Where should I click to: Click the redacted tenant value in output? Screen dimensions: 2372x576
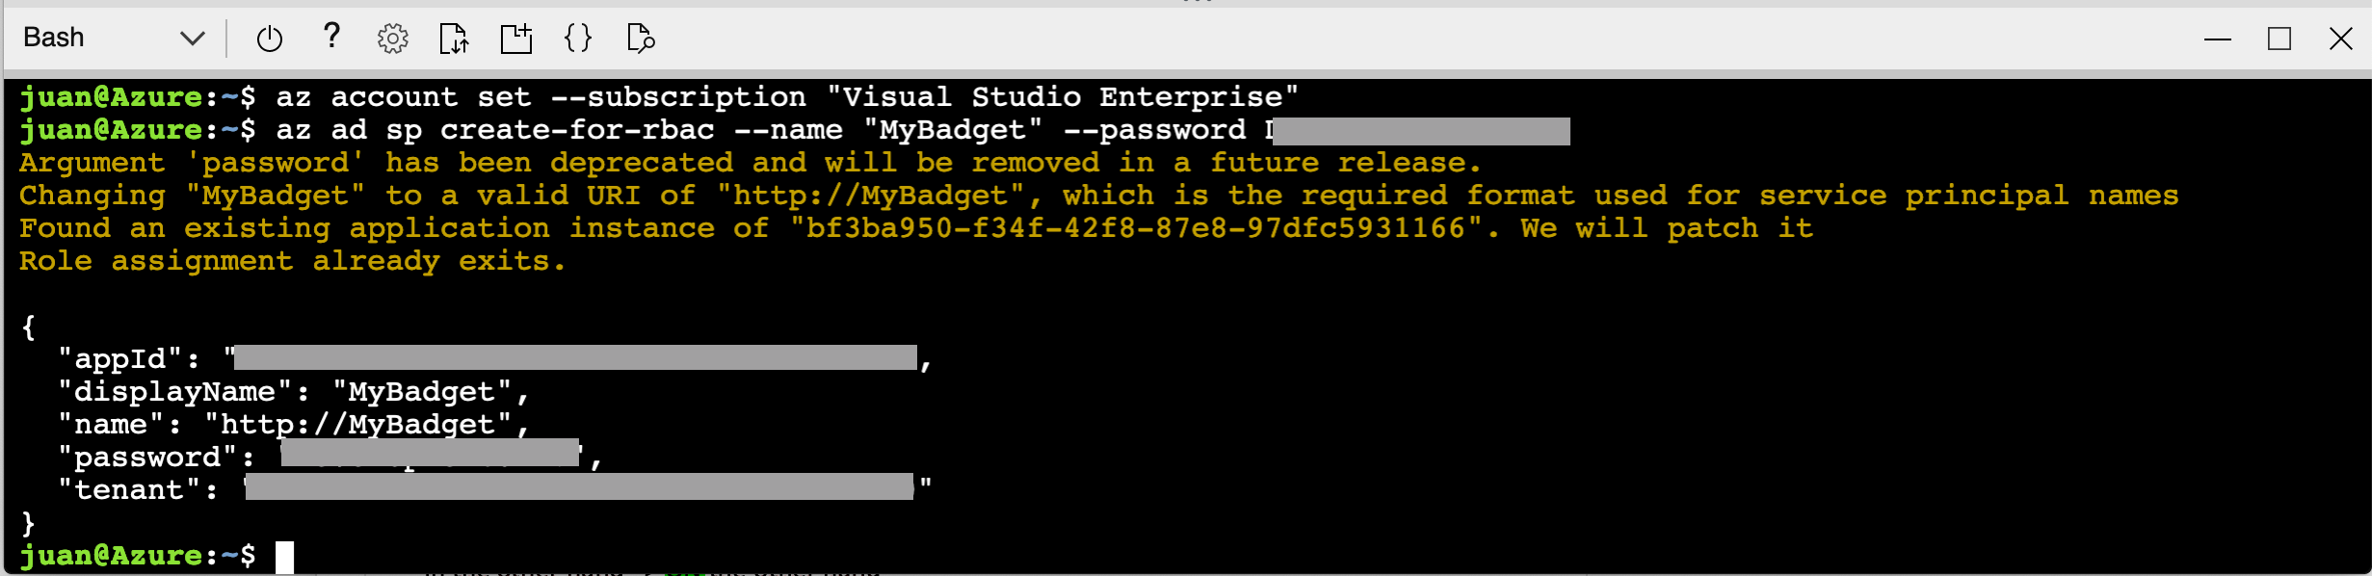578,487
